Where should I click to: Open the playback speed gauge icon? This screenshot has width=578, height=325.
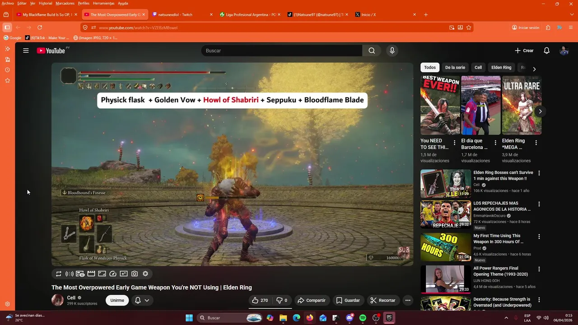click(x=113, y=274)
